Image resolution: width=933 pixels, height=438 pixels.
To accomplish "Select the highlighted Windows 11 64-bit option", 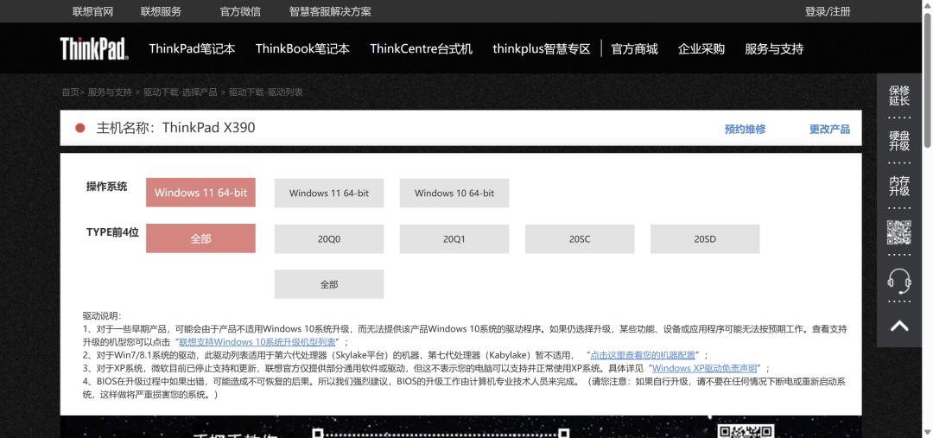I will click(x=200, y=193).
